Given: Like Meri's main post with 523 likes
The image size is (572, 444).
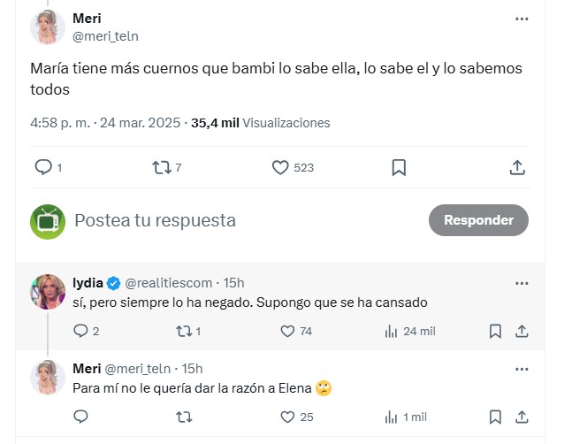Looking at the screenshot, I should (281, 167).
